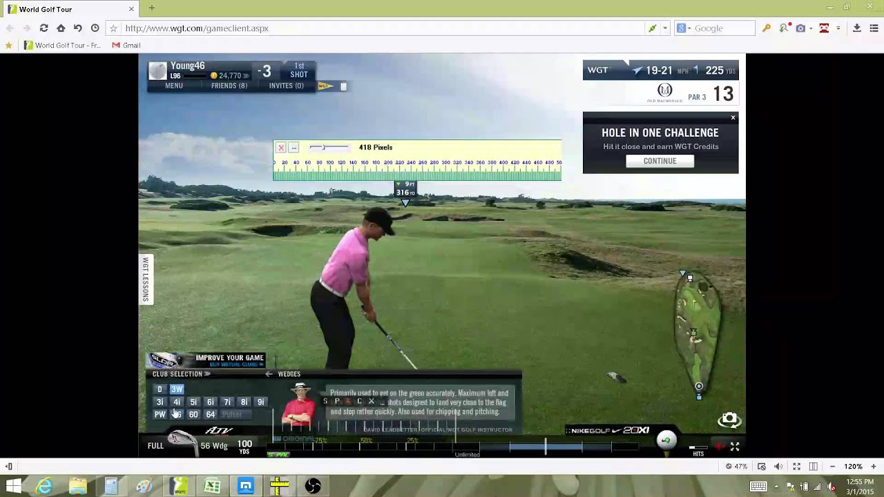Viewport: 884px width, 497px height.
Task: Open Internet Explorer from taskbar
Action: [x=44, y=486]
